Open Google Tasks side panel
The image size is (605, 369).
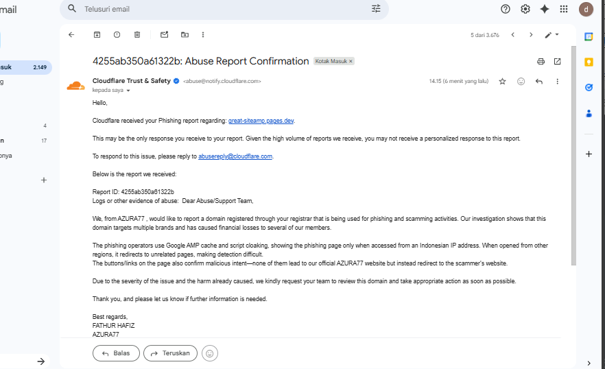click(x=589, y=88)
